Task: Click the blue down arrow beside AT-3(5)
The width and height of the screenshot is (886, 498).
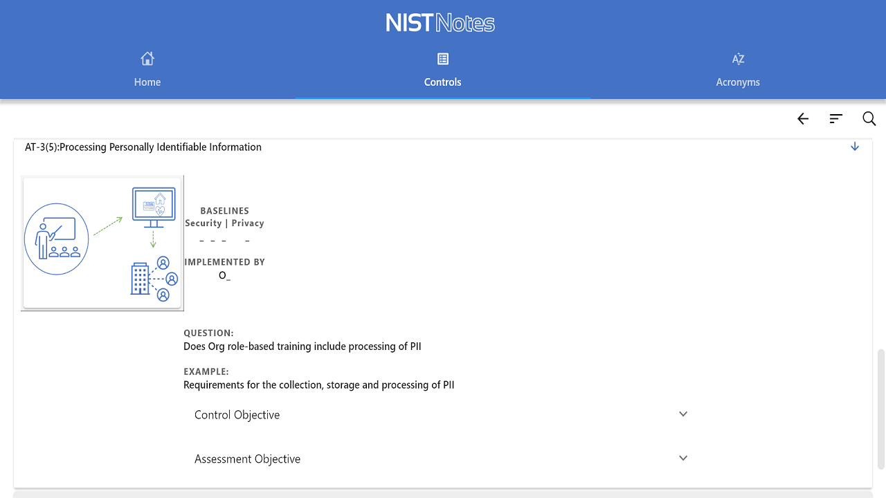Action: point(855,147)
